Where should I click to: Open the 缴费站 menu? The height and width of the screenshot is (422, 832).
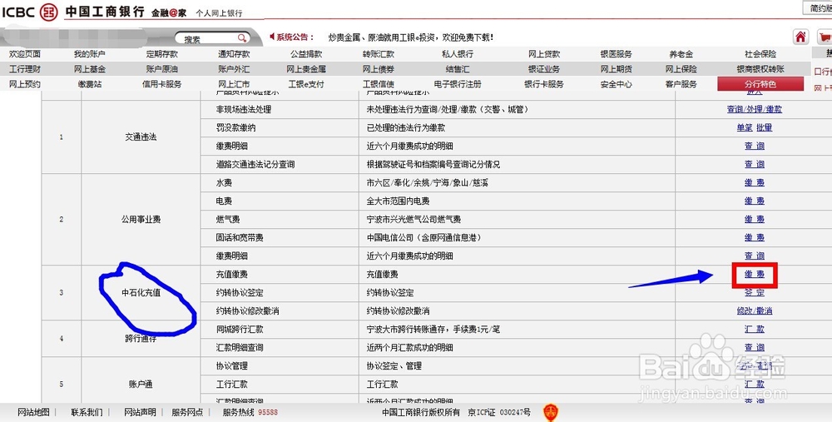90,84
